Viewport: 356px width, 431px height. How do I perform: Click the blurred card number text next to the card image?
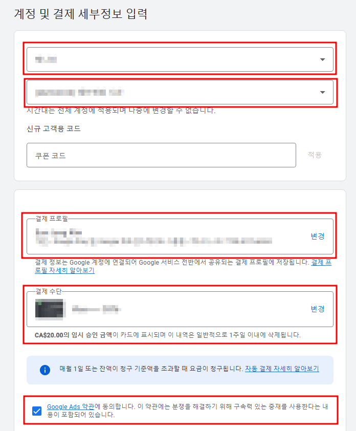96,310
